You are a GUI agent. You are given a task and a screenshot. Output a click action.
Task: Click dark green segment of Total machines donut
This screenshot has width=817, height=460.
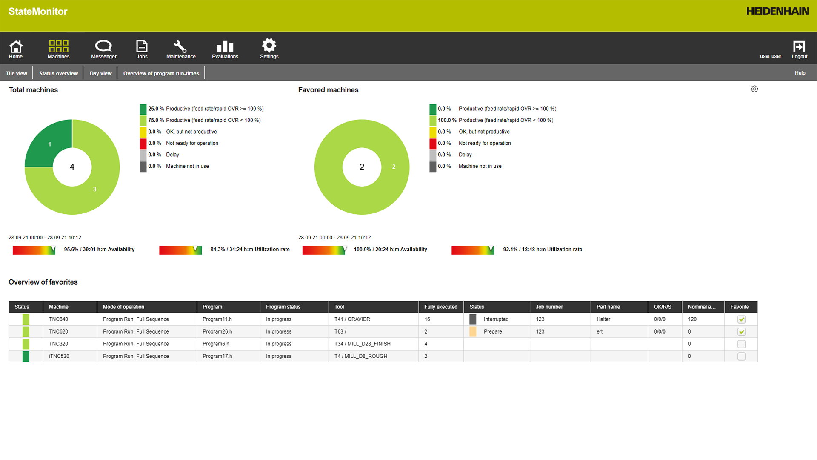49,144
